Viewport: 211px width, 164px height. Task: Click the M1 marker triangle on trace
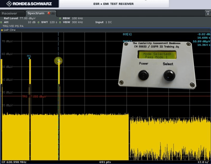(x=29, y=58)
